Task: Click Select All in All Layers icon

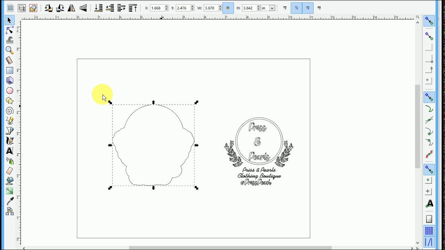Action: point(22,8)
